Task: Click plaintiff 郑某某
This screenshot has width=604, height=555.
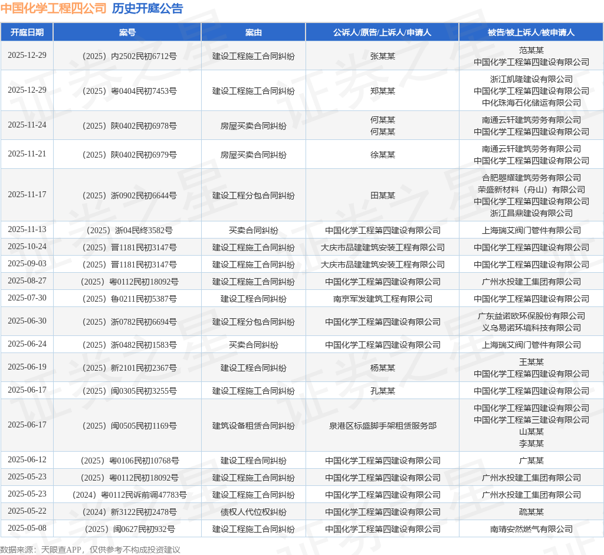Action: coord(382,91)
